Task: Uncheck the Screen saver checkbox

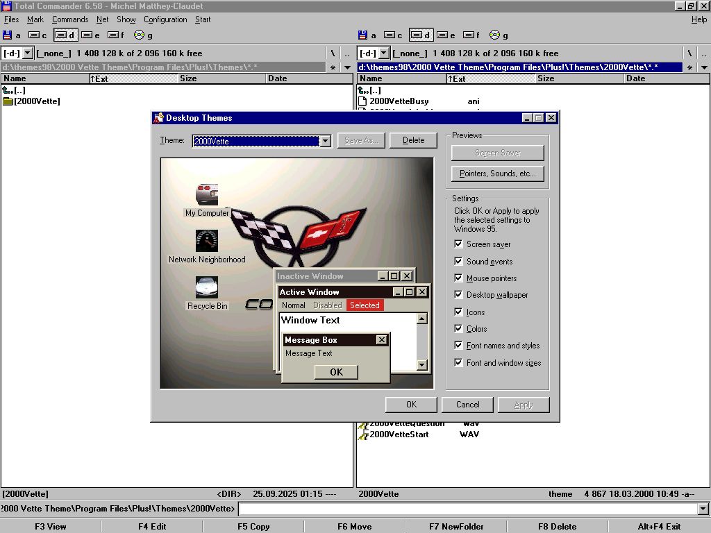Action: 458,244
